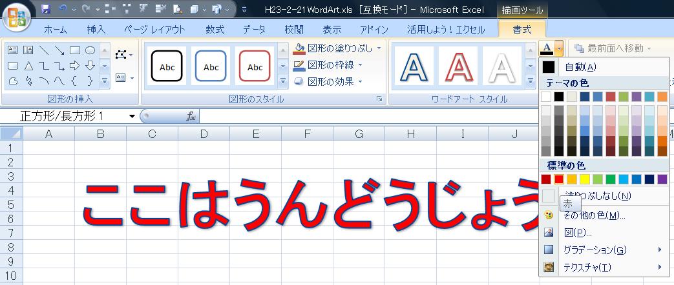Select the rectangle shape
Viewport: 674px width, 285px height.
(75, 50)
